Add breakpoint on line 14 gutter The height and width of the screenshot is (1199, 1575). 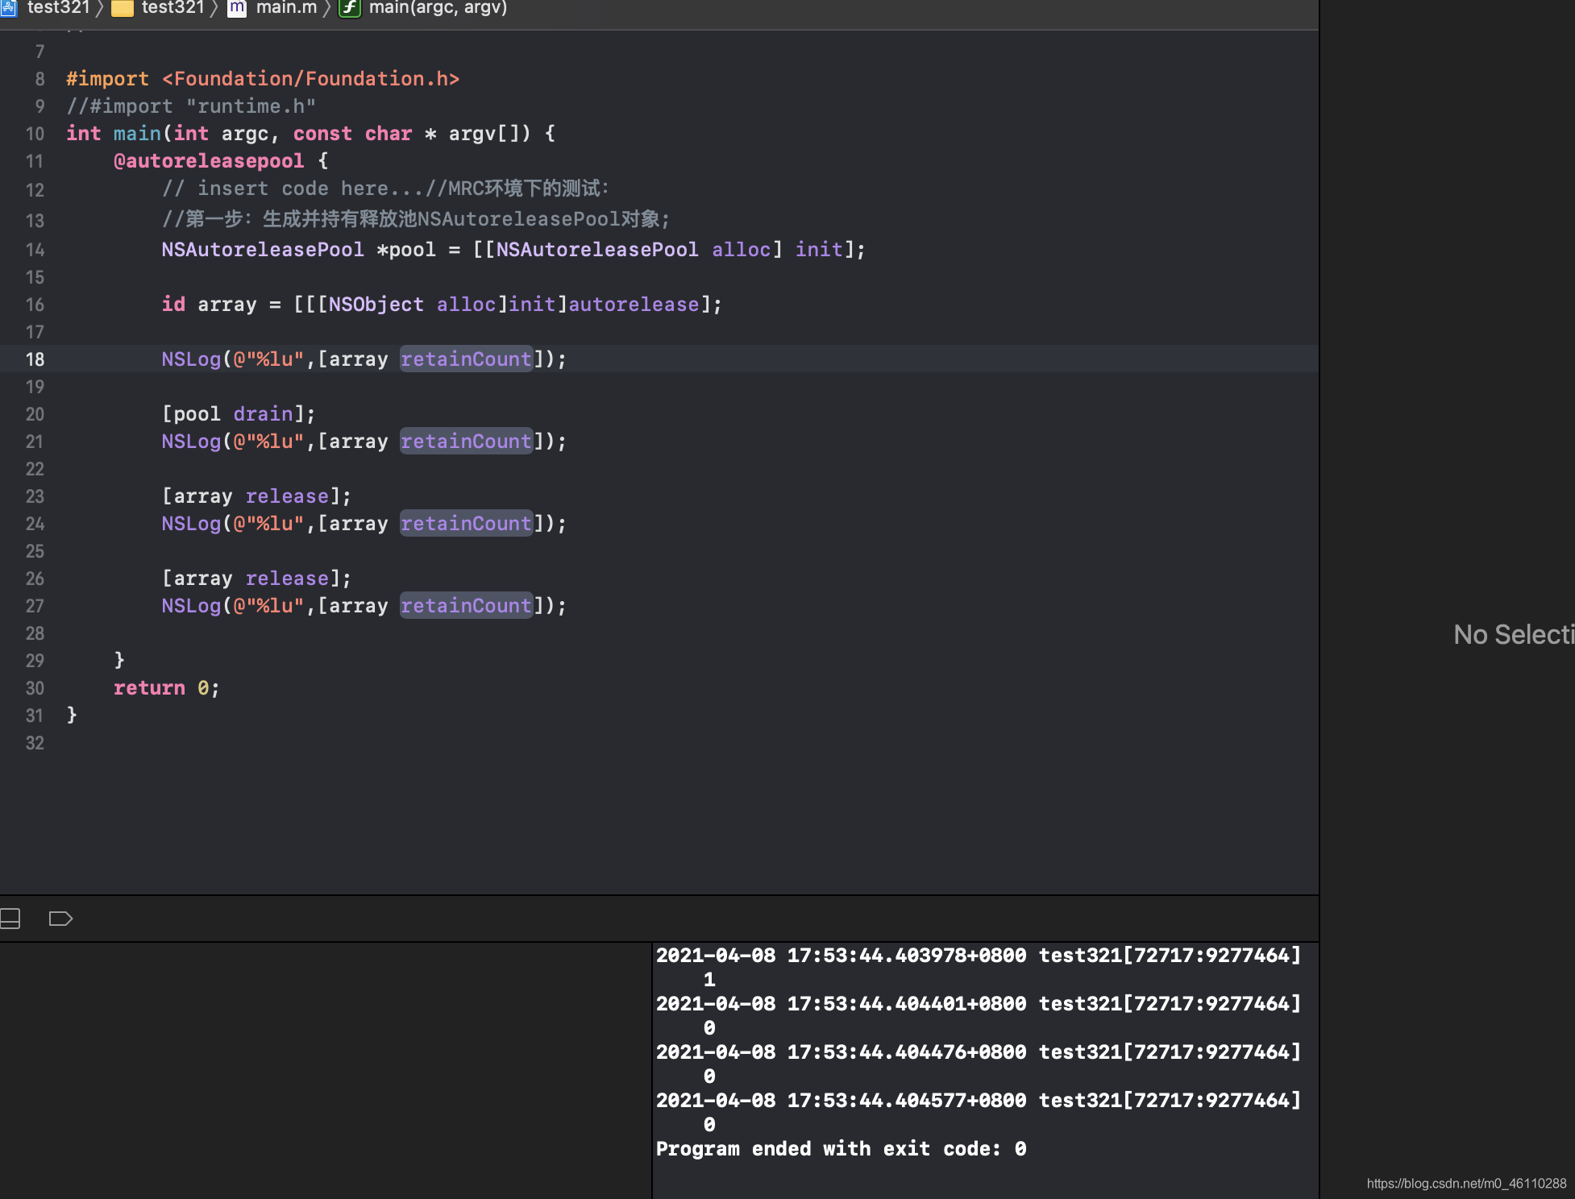[x=35, y=250]
